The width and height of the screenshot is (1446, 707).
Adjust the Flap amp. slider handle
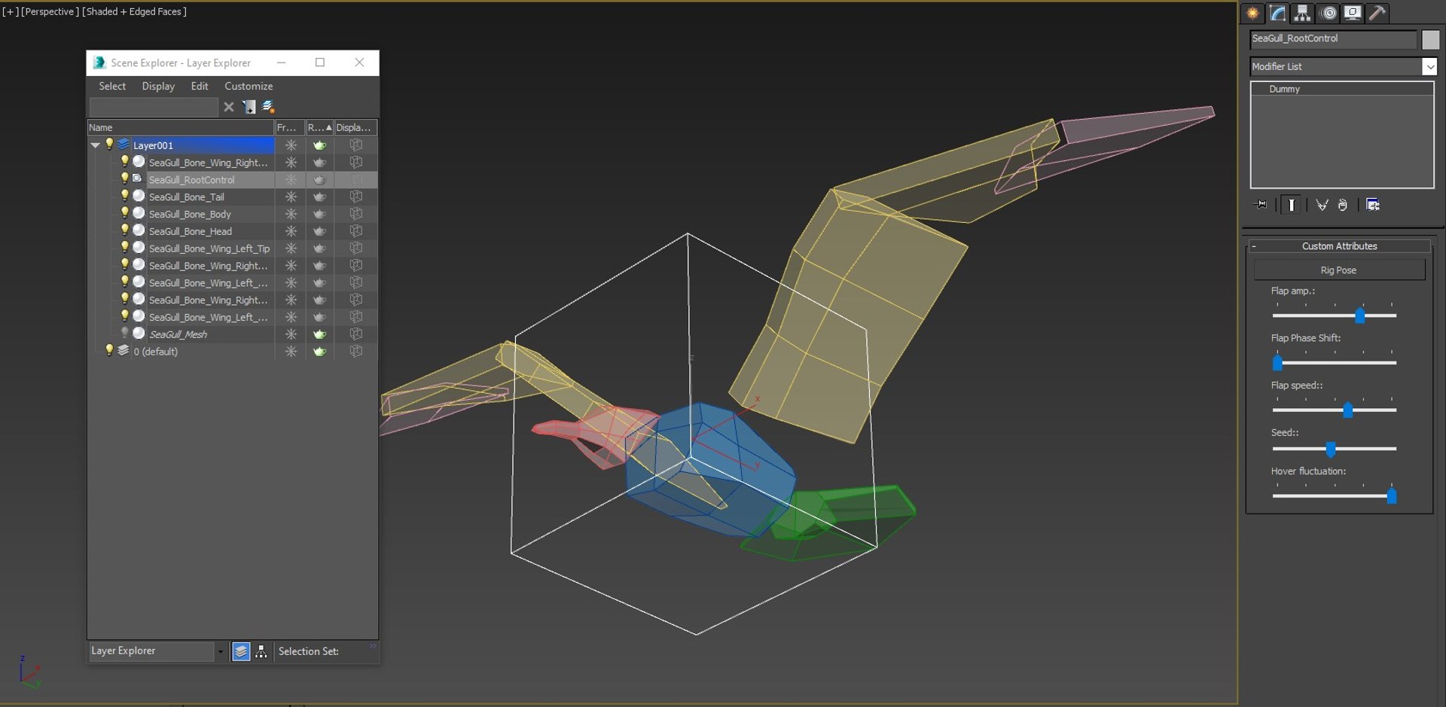click(x=1360, y=315)
